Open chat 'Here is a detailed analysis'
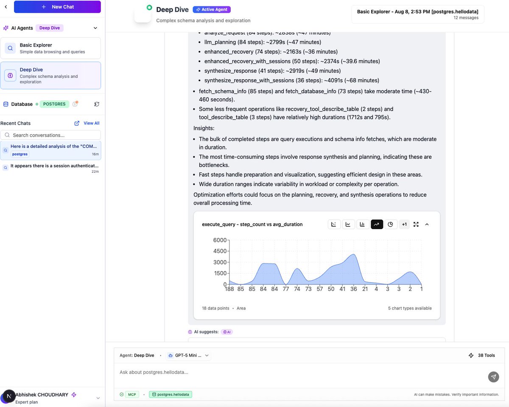The height and width of the screenshot is (407, 509). 50,150
